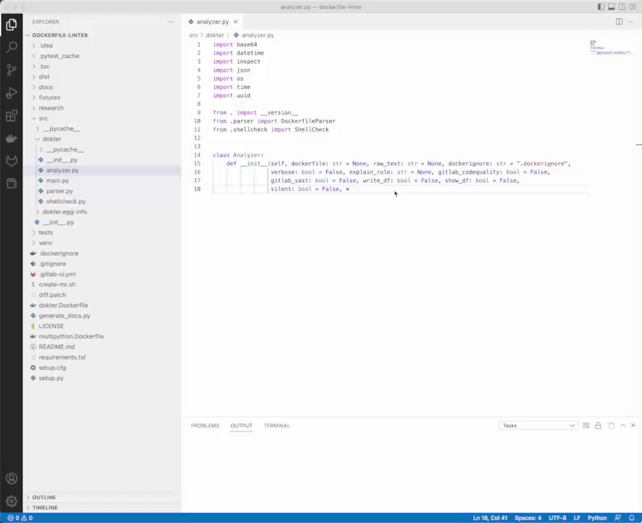The height and width of the screenshot is (523, 642).
Task: Open the Explorer view in activity bar
Action: coord(12,25)
